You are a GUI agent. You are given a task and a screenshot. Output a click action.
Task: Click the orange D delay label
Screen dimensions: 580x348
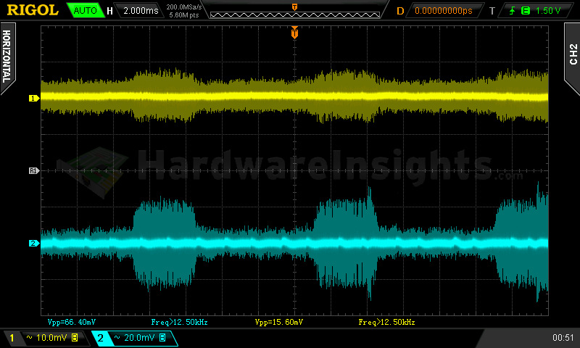coord(400,11)
